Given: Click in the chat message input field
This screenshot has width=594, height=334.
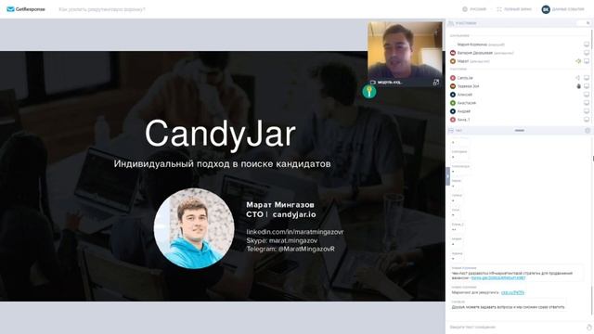Looking at the screenshot, I should click(x=515, y=327).
